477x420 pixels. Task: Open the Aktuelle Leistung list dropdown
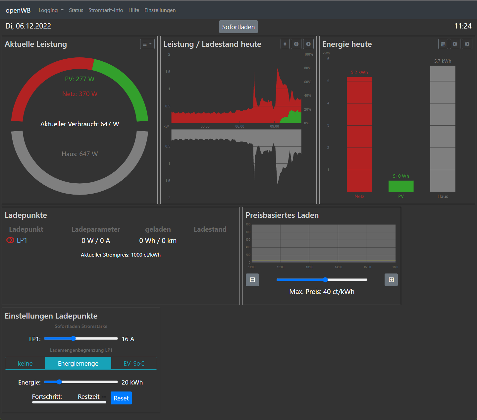tap(147, 44)
